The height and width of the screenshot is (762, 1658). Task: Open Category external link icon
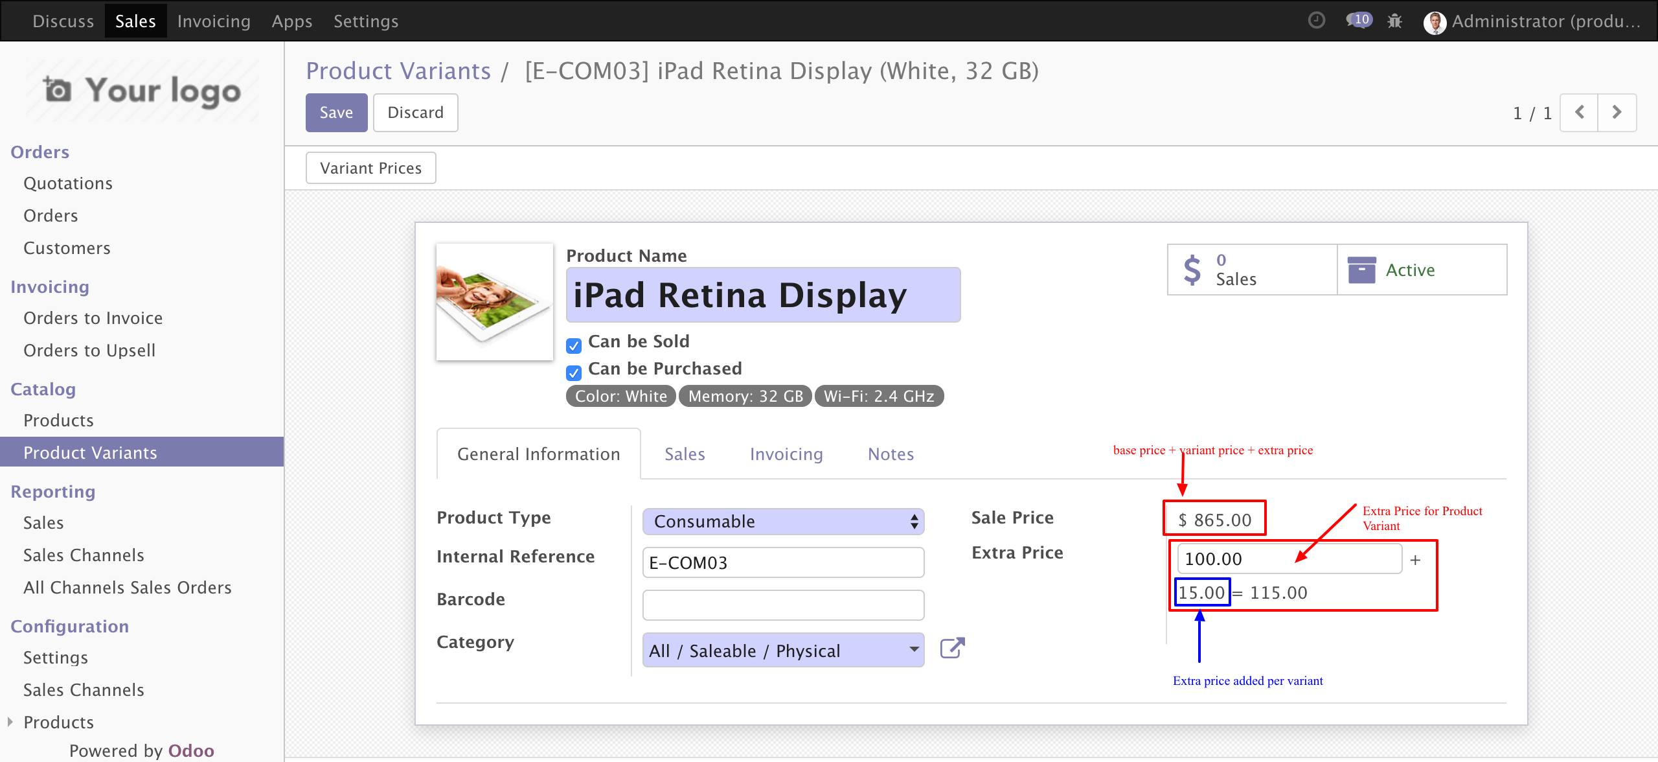(952, 649)
